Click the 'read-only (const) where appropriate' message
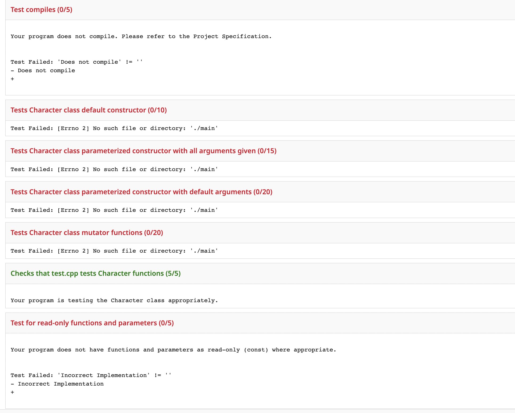This screenshot has height=413, width=515. [173, 350]
